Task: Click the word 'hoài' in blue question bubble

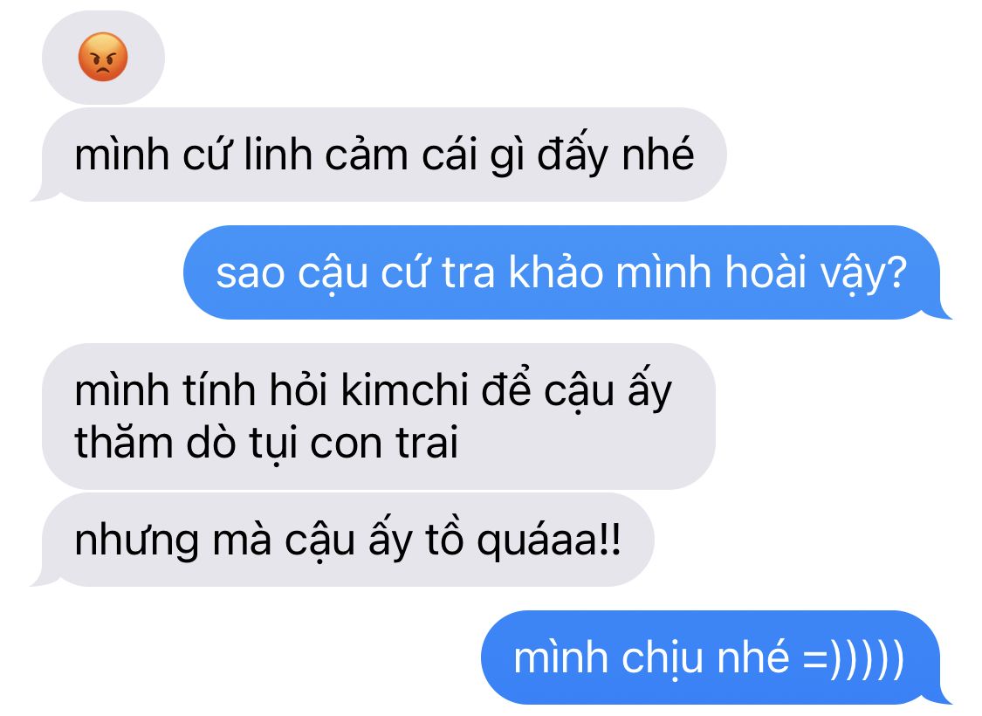Action: point(765,272)
